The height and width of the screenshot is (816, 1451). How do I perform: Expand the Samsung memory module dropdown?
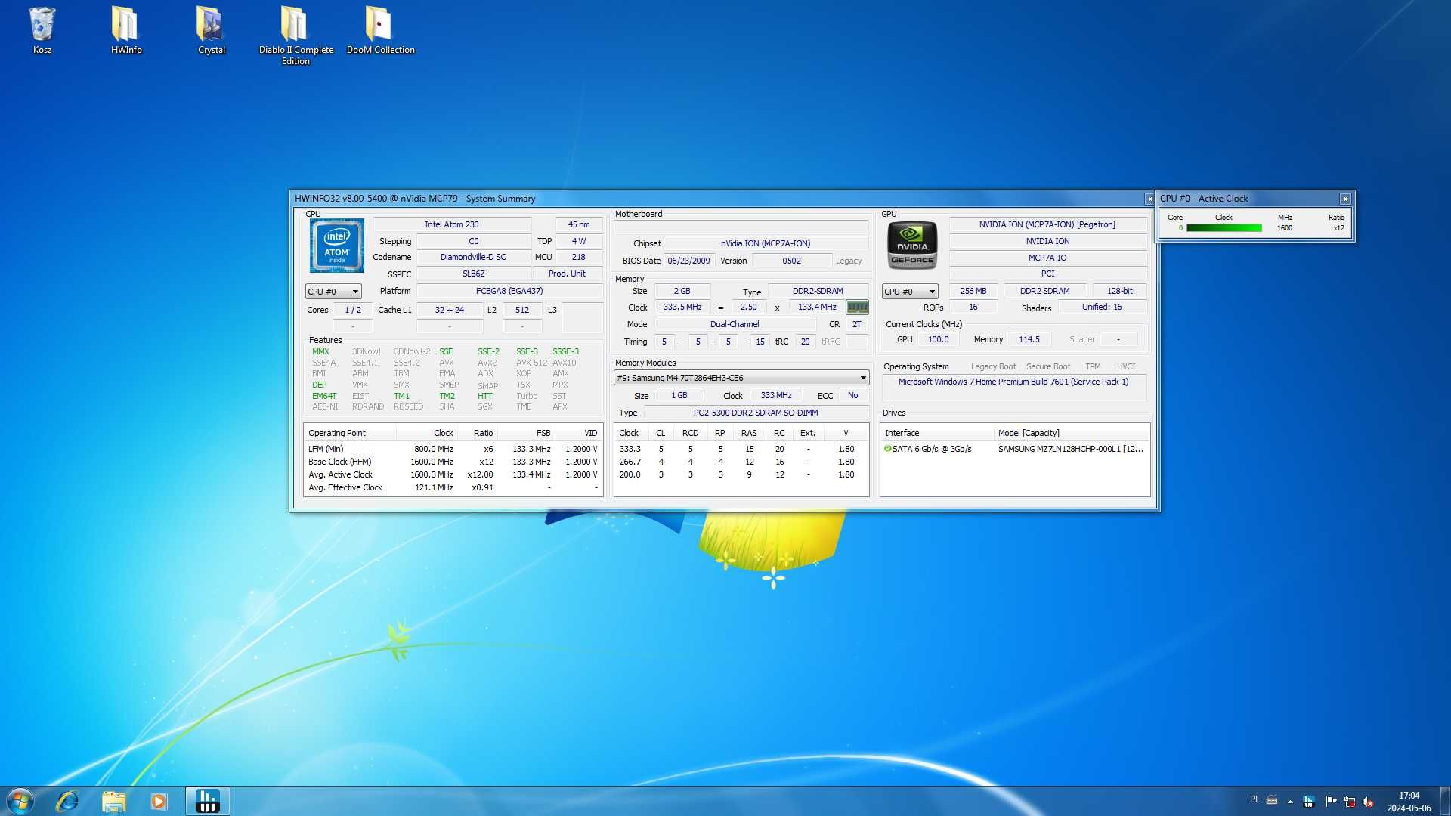click(x=741, y=378)
